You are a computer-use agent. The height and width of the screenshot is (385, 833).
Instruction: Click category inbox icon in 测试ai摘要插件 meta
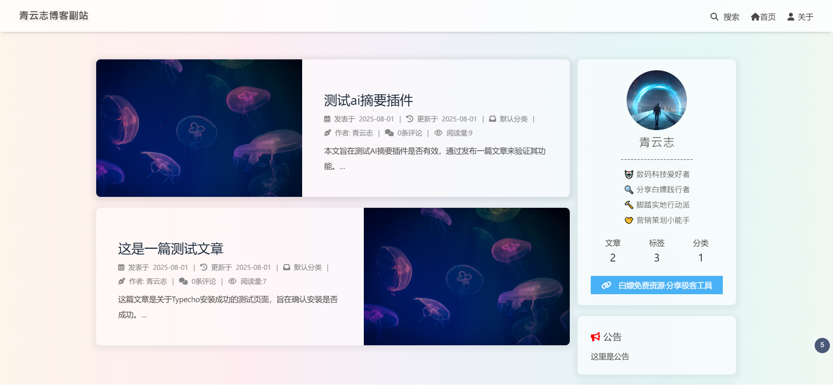tap(492, 119)
